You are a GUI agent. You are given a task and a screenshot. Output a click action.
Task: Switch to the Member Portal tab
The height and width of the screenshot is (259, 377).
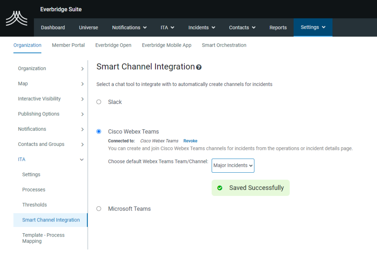click(68, 45)
